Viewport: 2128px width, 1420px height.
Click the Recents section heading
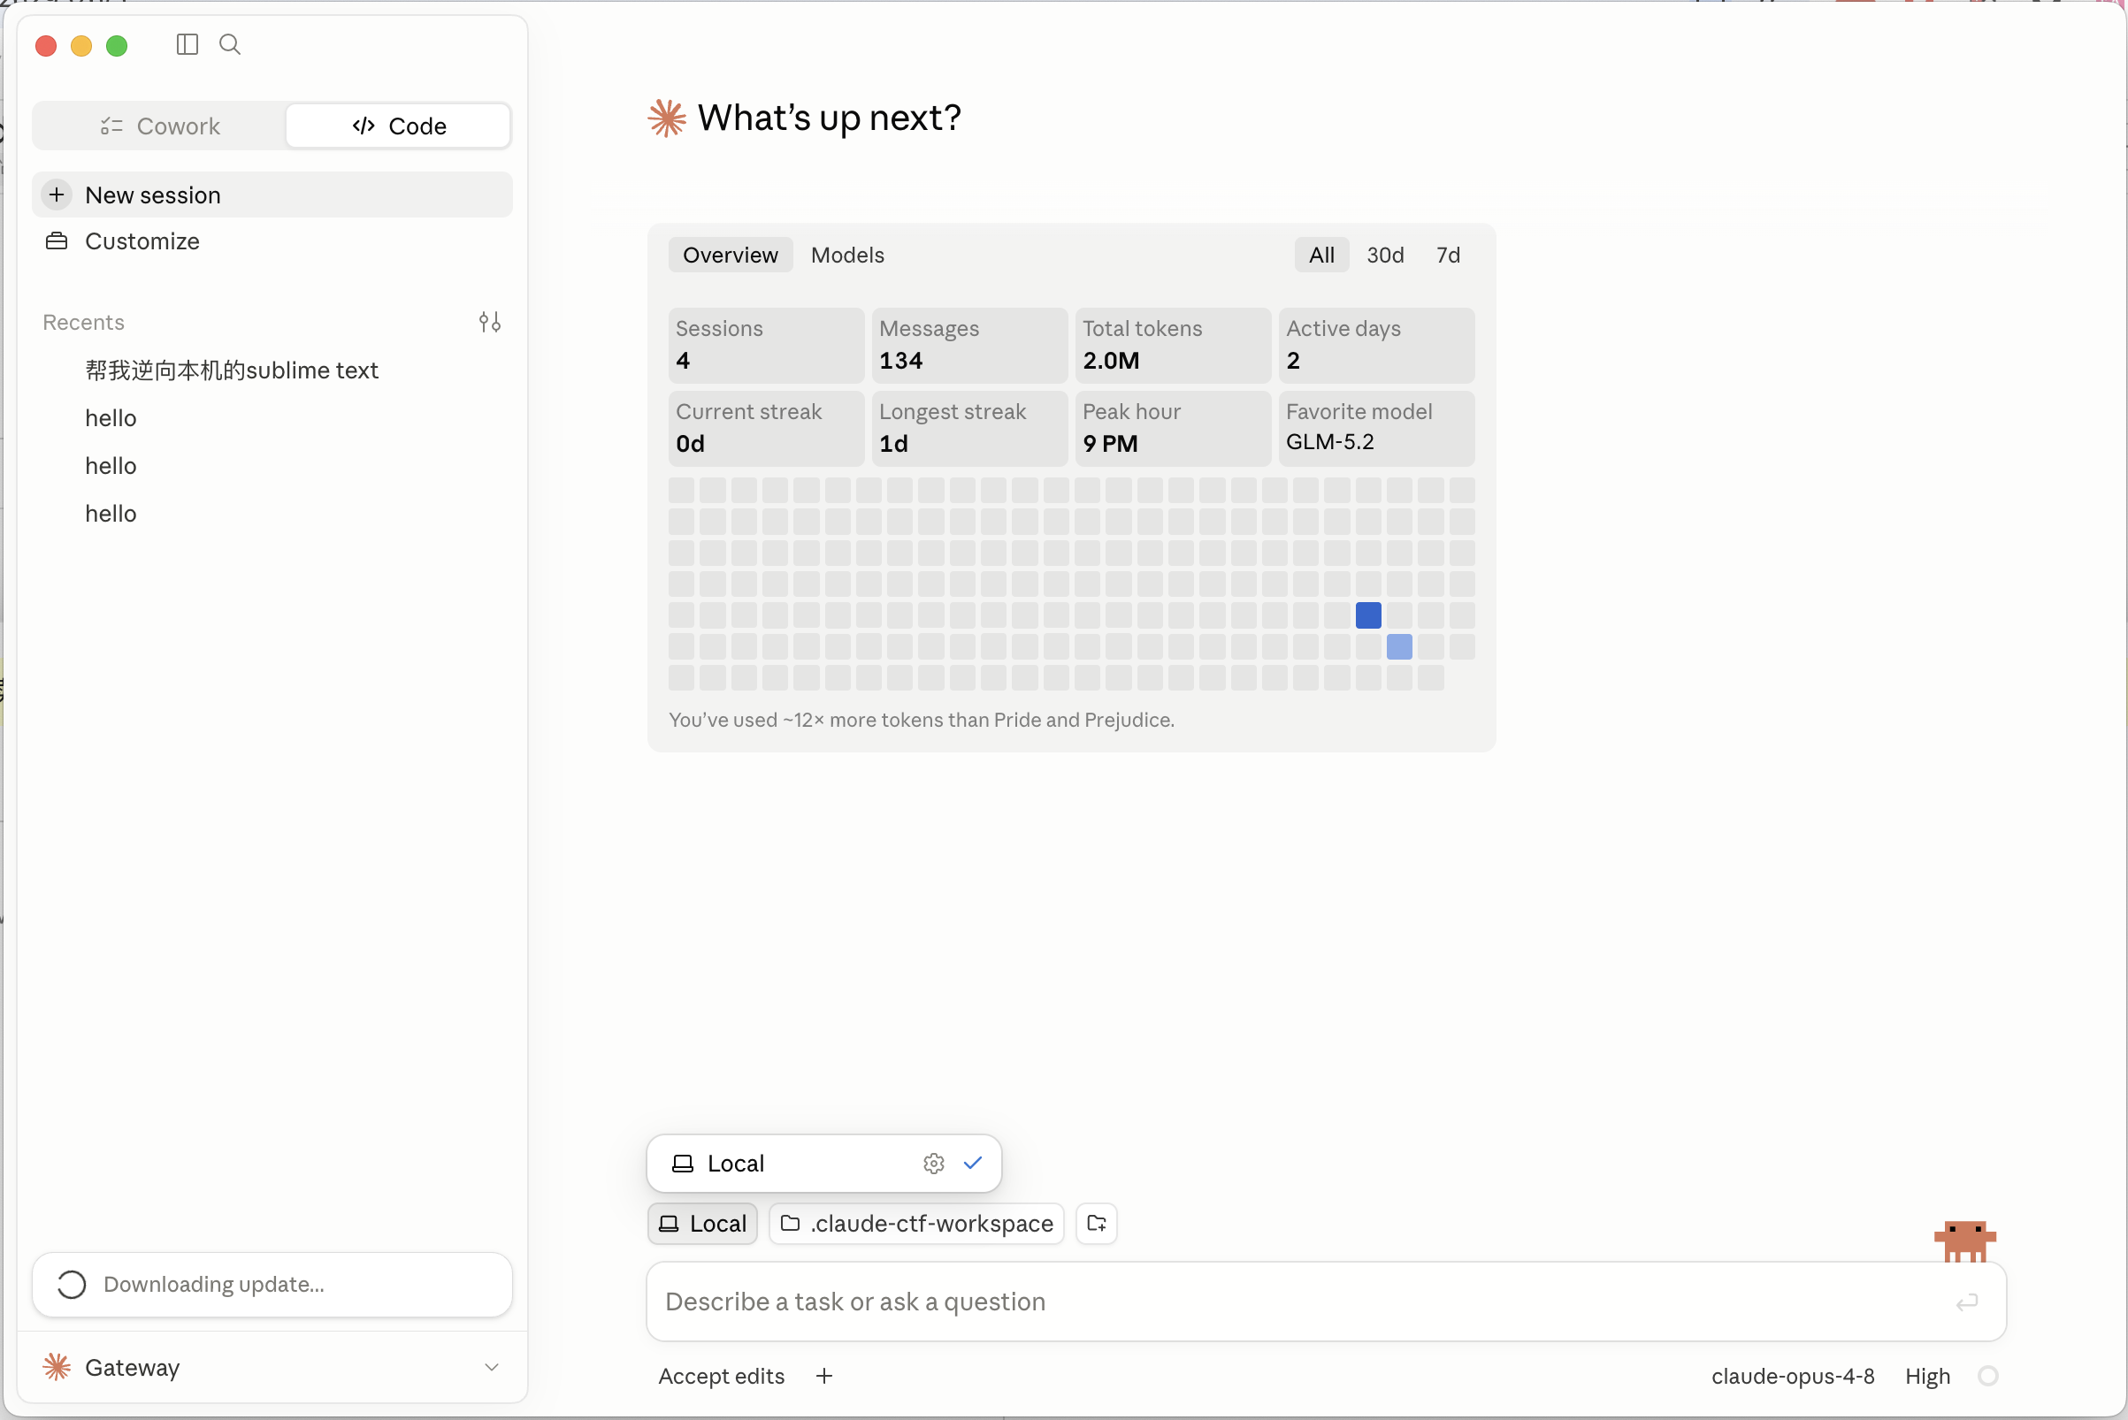coord(83,323)
